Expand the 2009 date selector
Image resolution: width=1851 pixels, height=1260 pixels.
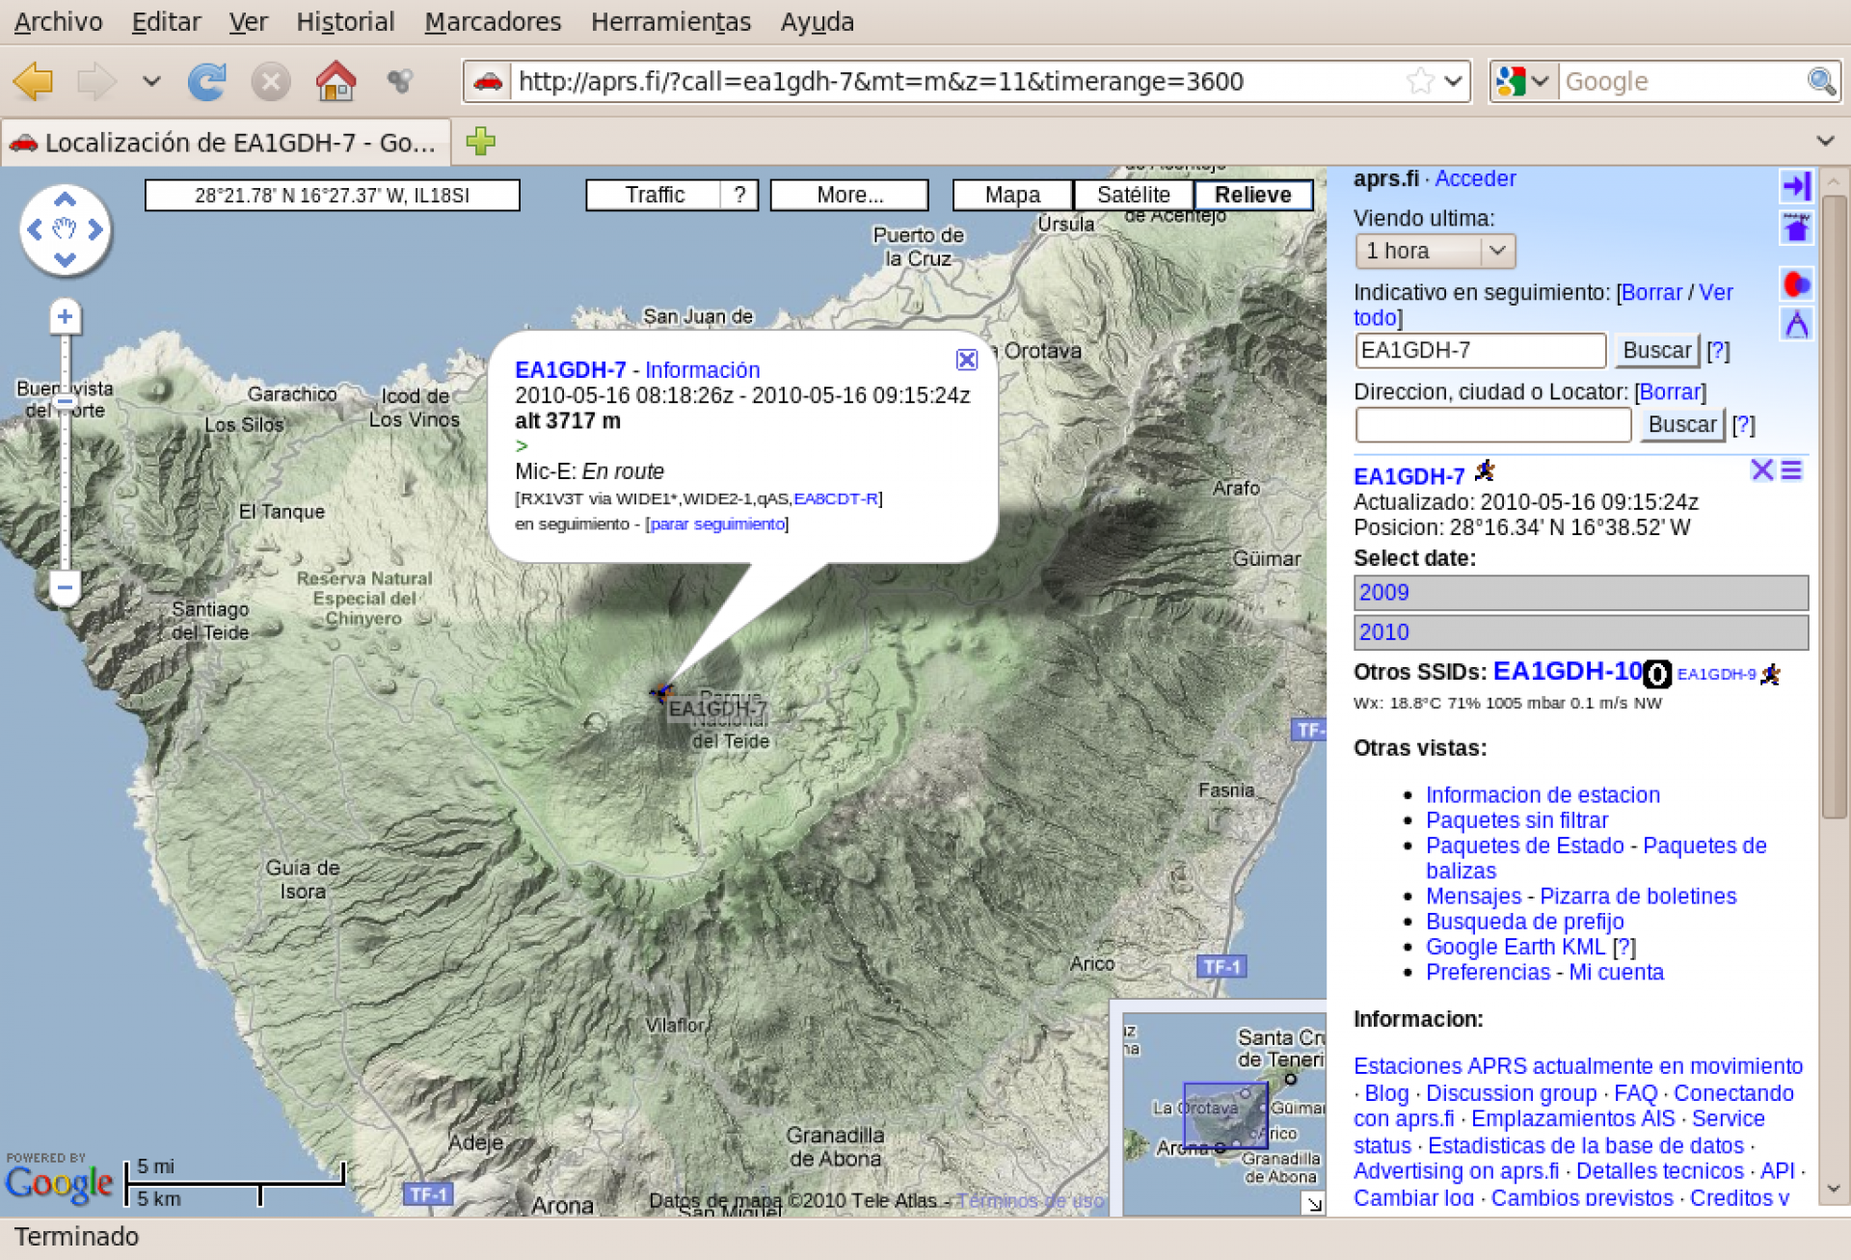(x=1580, y=592)
